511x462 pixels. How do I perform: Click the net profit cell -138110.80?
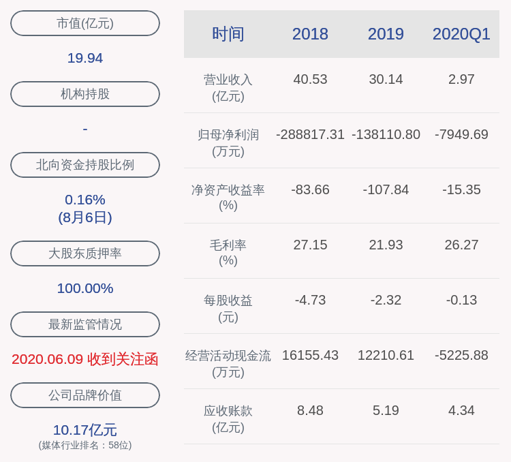[386, 135]
